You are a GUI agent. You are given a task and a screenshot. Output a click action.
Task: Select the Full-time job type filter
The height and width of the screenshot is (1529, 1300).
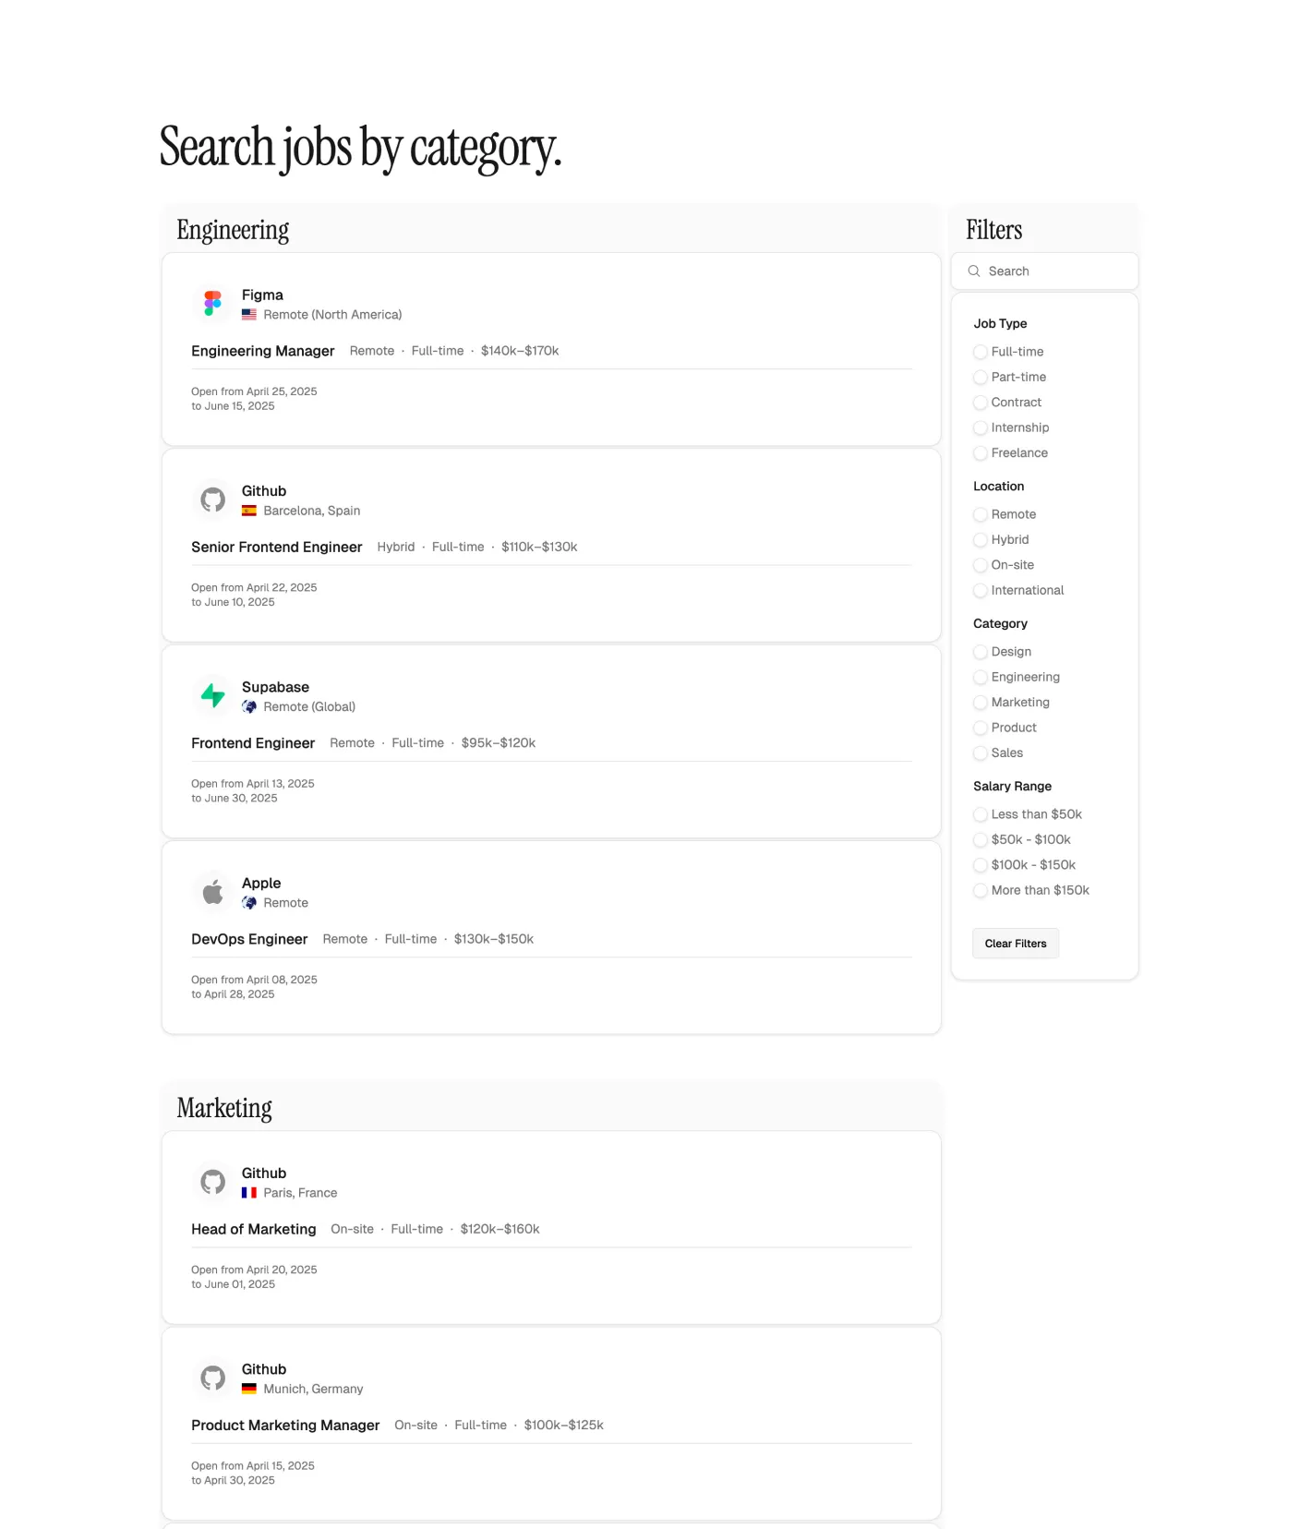981,352
